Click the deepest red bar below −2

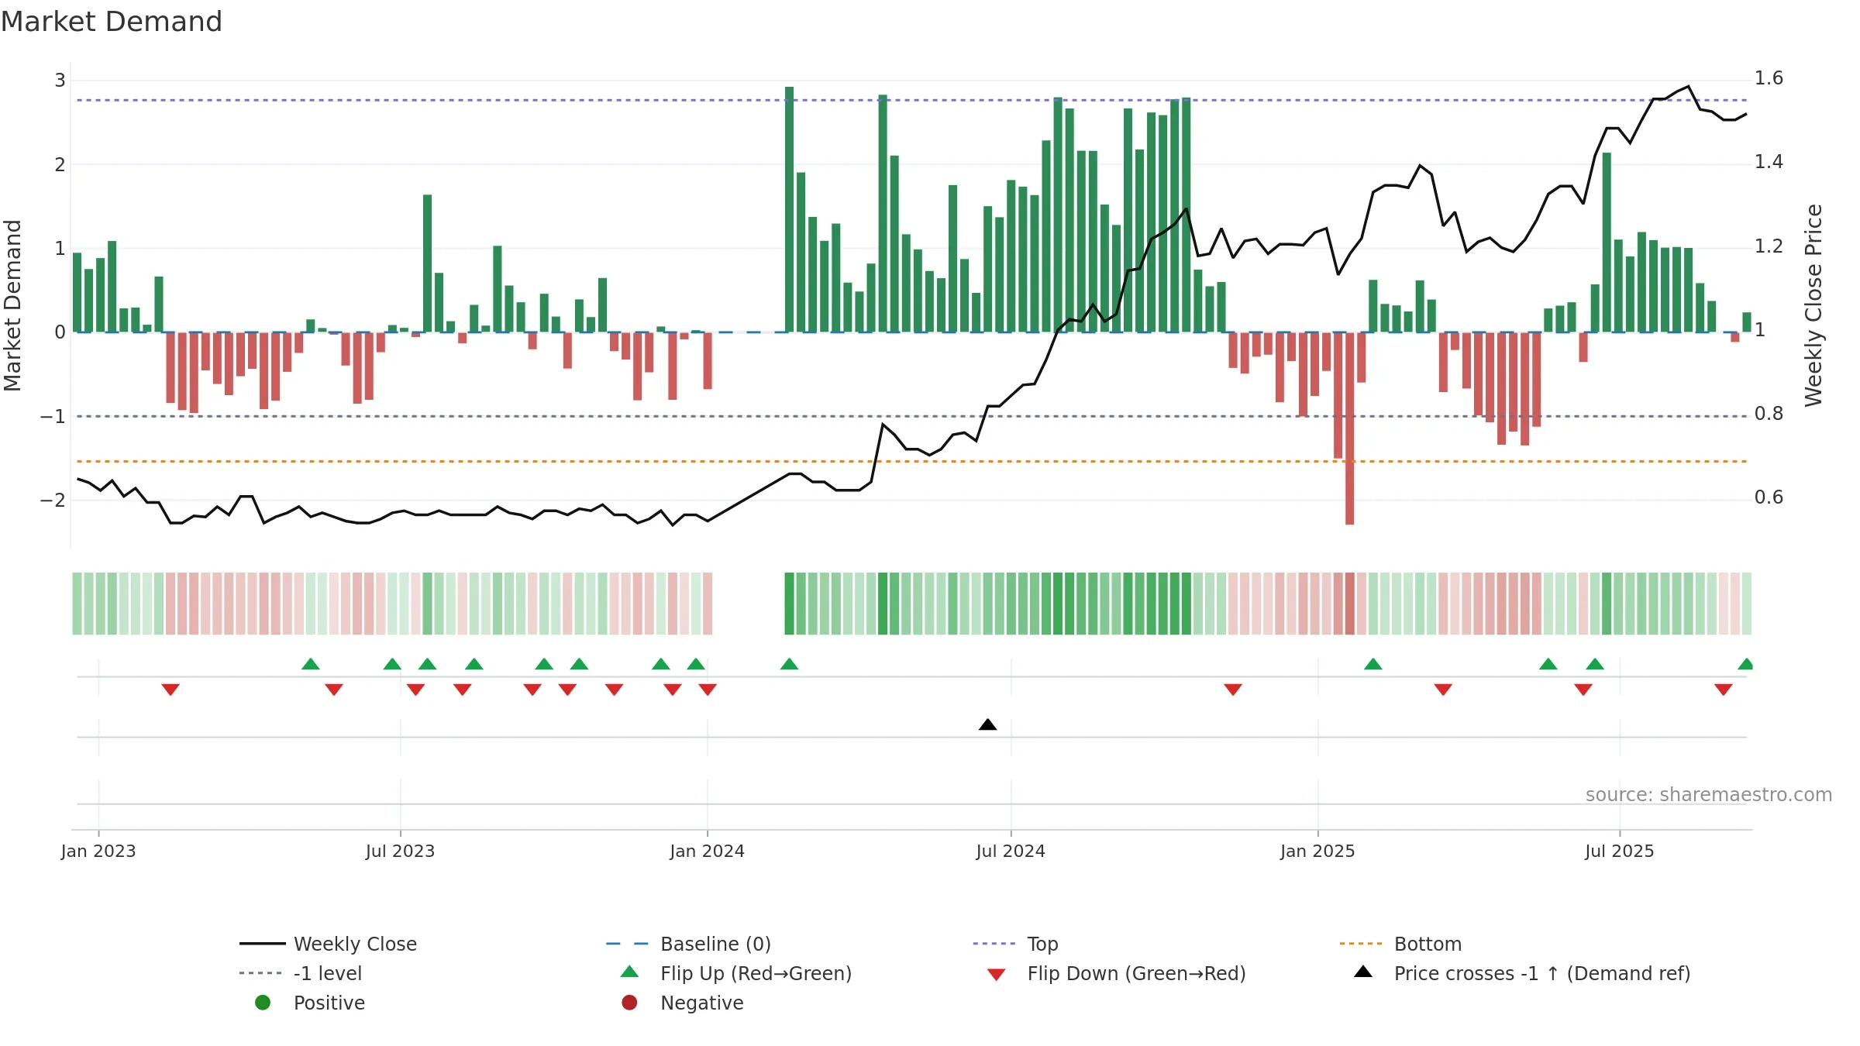tap(1349, 428)
